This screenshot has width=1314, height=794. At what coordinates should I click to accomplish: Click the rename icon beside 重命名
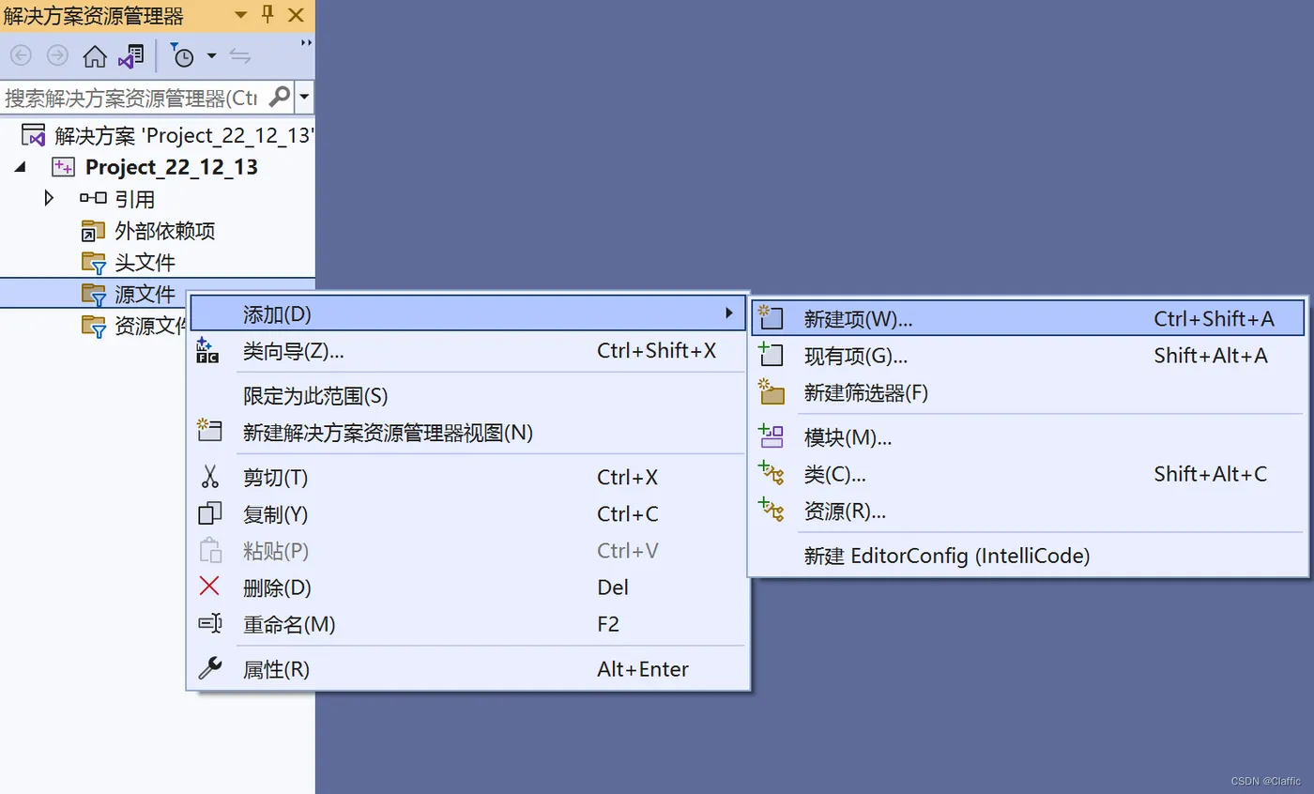(x=209, y=623)
